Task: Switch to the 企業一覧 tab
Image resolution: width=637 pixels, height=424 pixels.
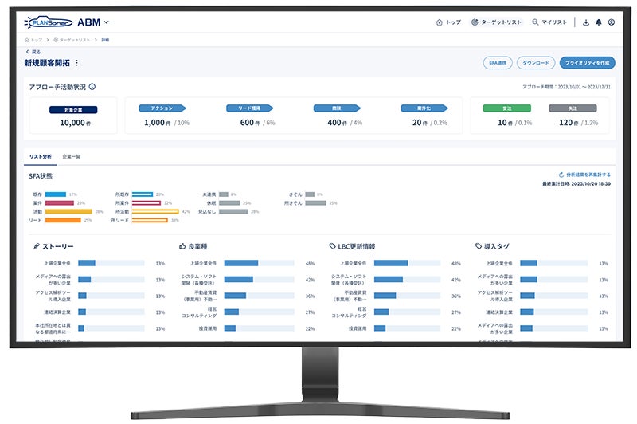Action: click(72, 156)
